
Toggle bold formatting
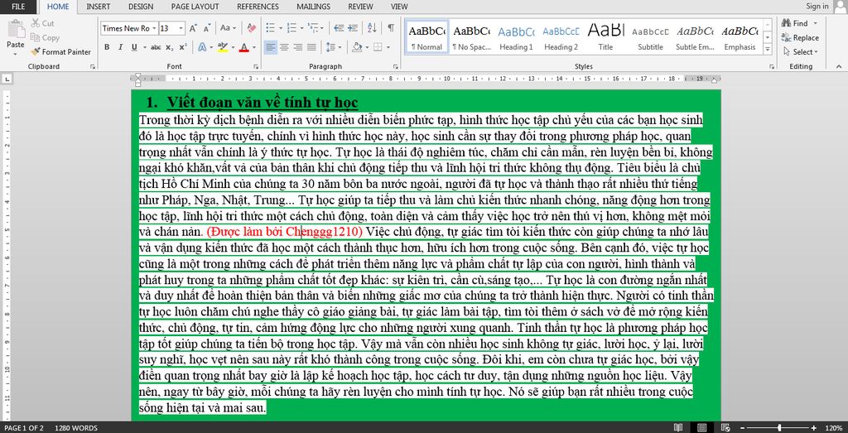tap(107, 47)
